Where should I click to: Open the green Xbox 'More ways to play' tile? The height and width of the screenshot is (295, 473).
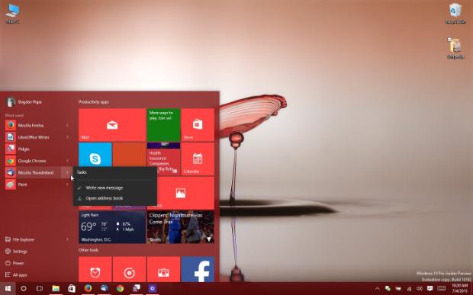pos(163,125)
